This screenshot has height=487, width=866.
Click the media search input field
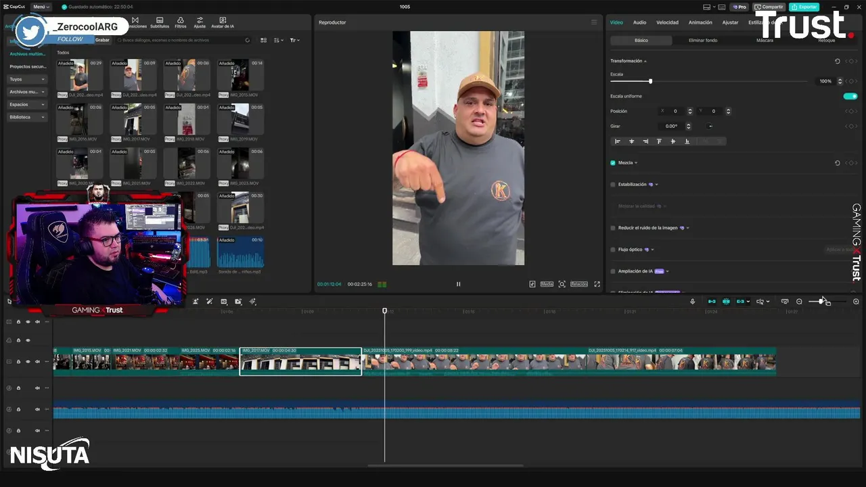pos(183,41)
